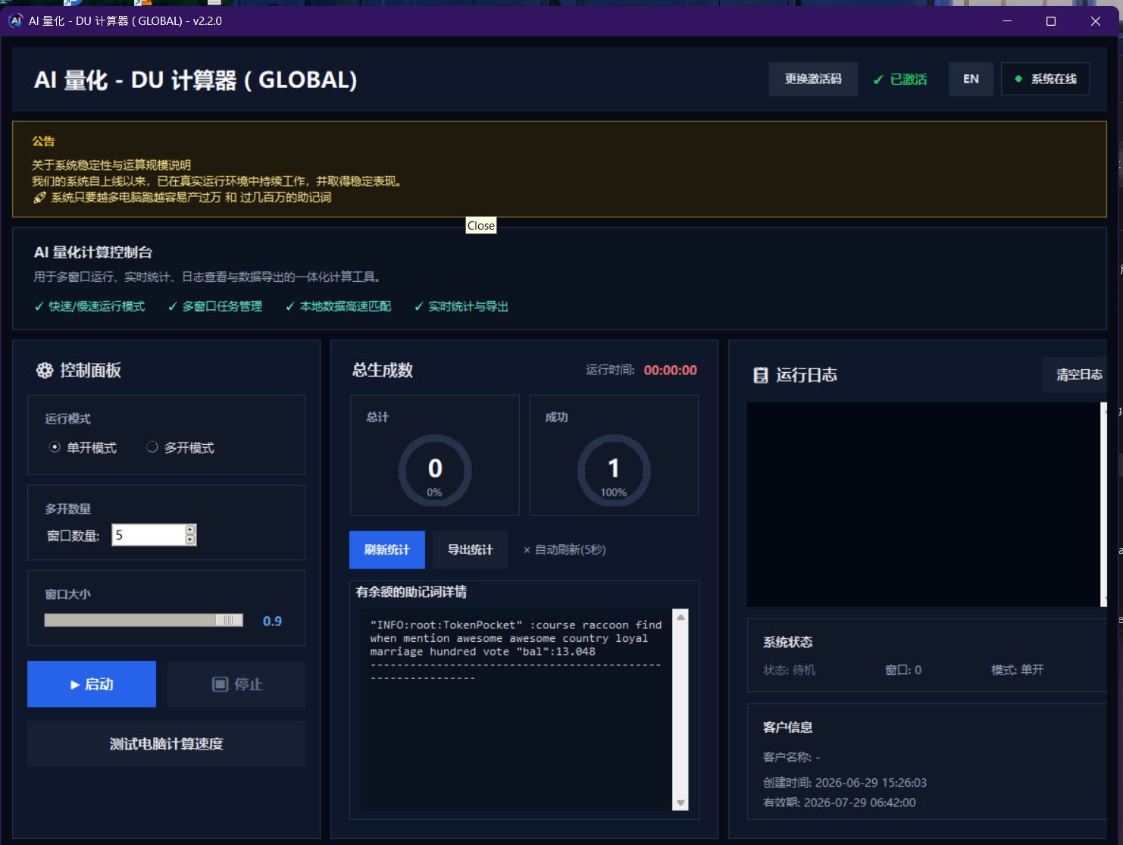Maximize the application window
Image resolution: width=1123 pixels, height=845 pixels.
[1051, 20]
